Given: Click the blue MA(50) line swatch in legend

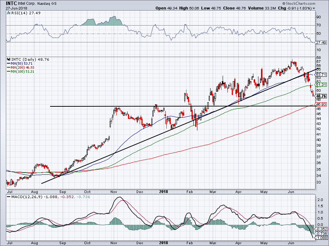Looking at the screenshot, I should [9, 63].
